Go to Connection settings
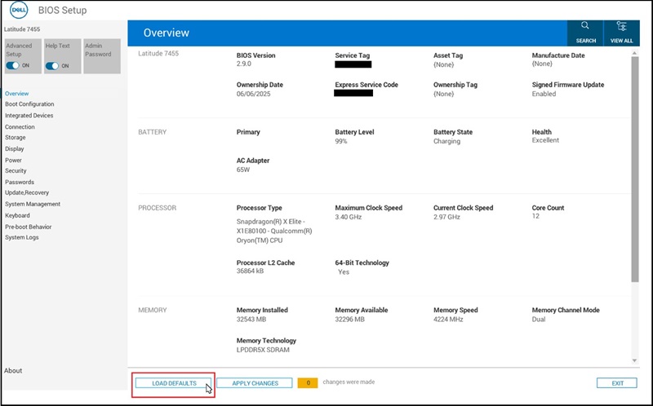 click(x=20, y=127)
